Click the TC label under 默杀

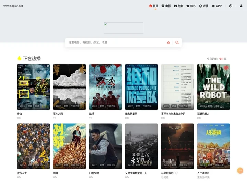pos(91,118)
